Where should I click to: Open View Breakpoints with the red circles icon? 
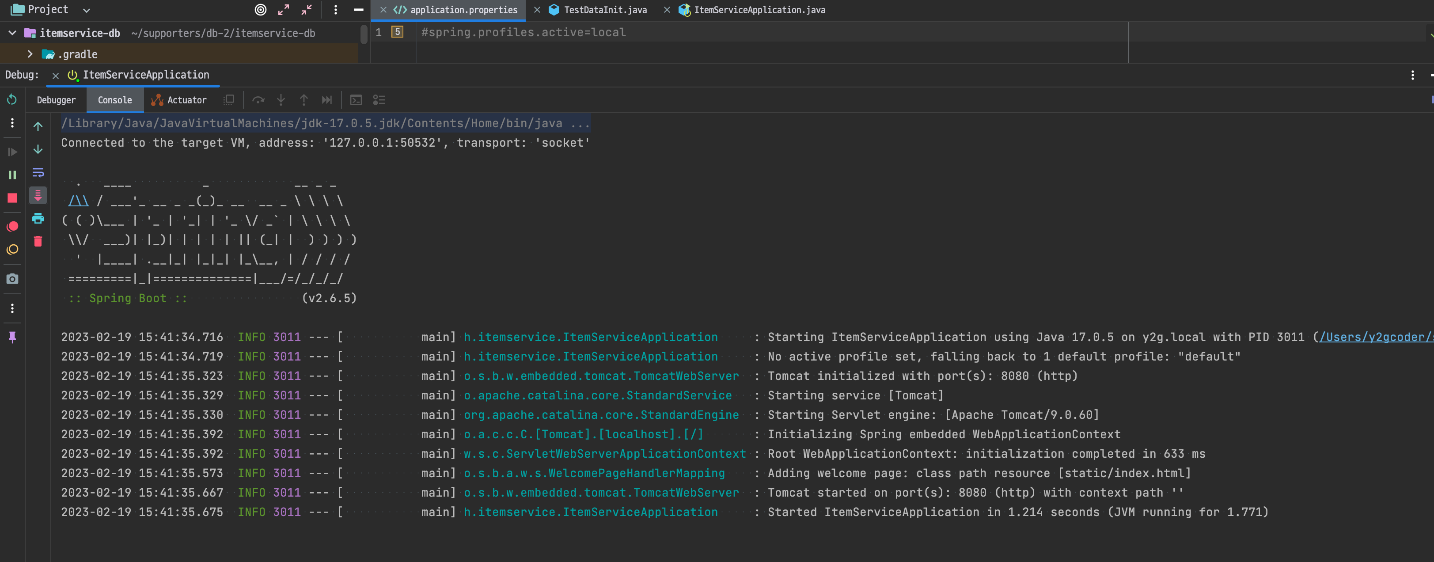pyautogui.click(x=11, y=226)
